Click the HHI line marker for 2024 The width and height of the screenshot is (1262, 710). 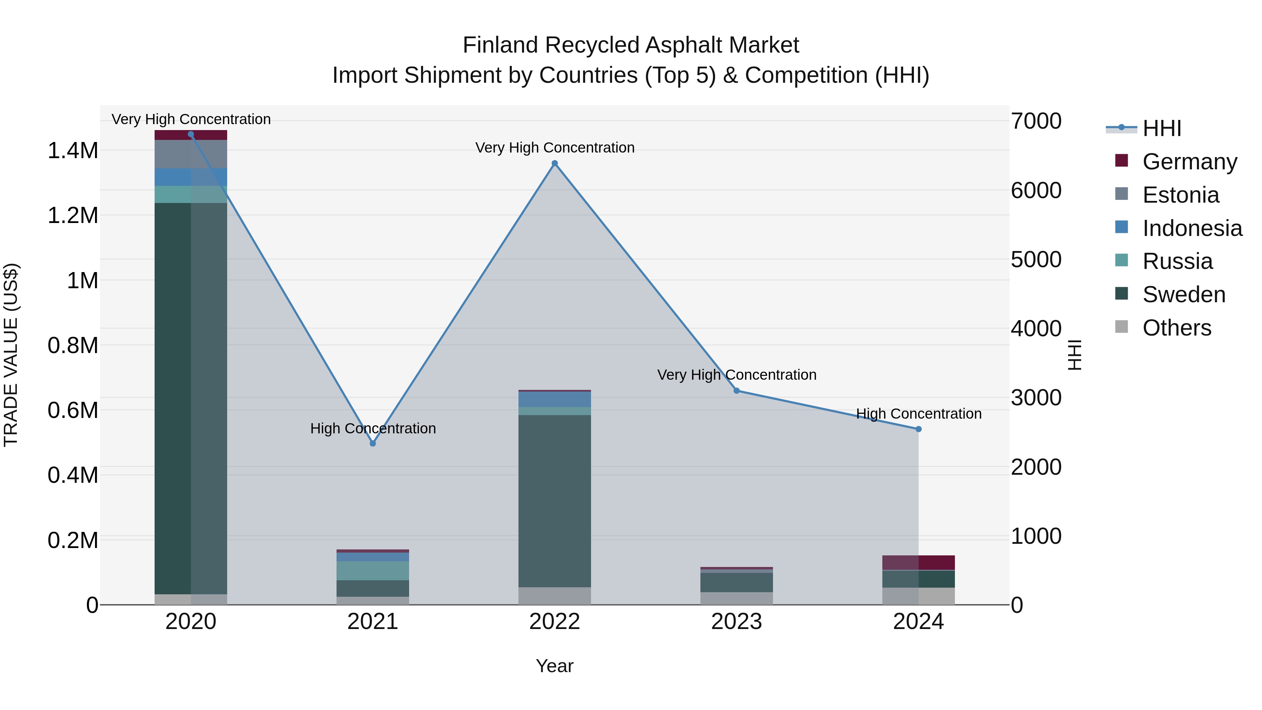point(918,429)
